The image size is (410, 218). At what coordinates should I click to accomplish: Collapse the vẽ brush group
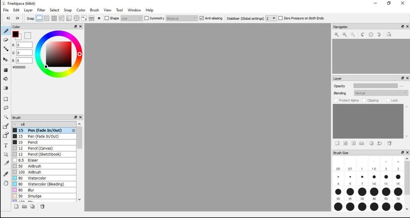tap(15, 125)
